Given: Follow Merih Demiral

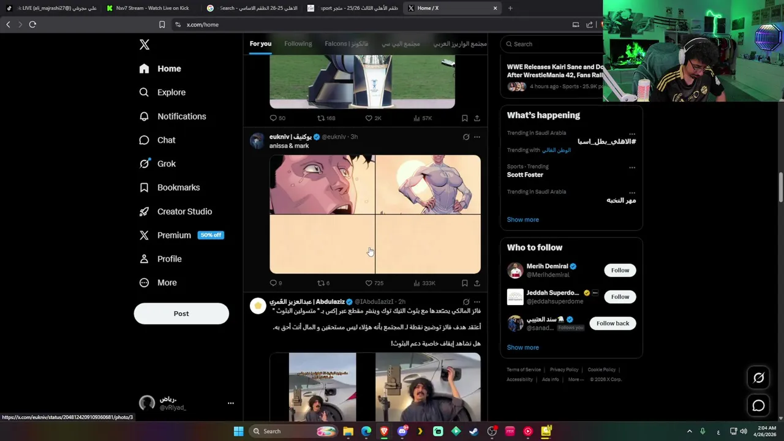Looking at the screenshot, I should pos(620,270).
